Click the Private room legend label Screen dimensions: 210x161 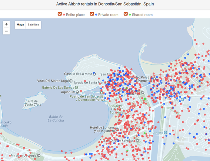coord(108,15)
